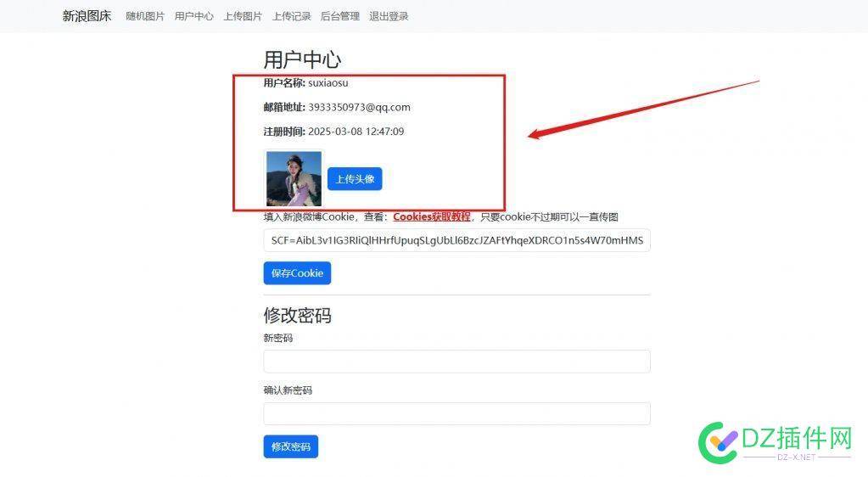Image resolution: width=868 pixels, height=477 pixels.
Task: Select the username text suxiaosu
Action: 328,83
